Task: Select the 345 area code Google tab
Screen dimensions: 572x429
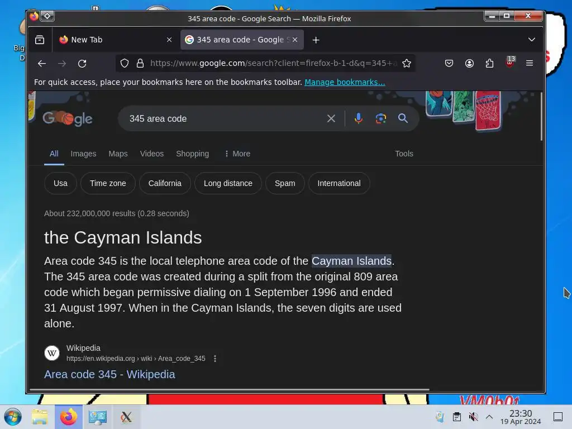Action: (242, 40)
